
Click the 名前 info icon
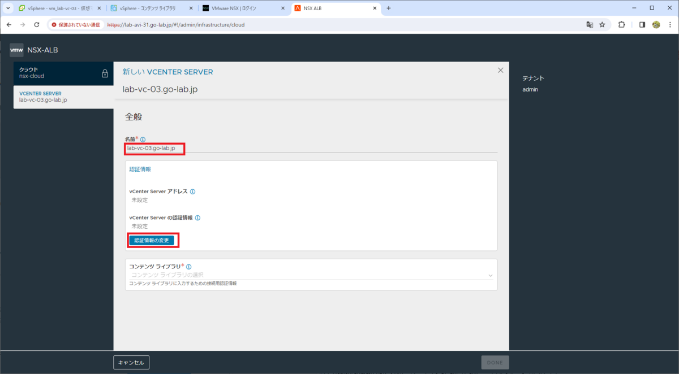(x=143, y=140)
